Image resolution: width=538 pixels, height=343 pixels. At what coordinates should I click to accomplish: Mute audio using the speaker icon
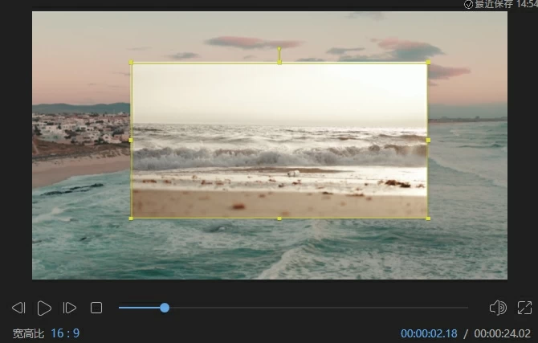[x=497, y=308]
